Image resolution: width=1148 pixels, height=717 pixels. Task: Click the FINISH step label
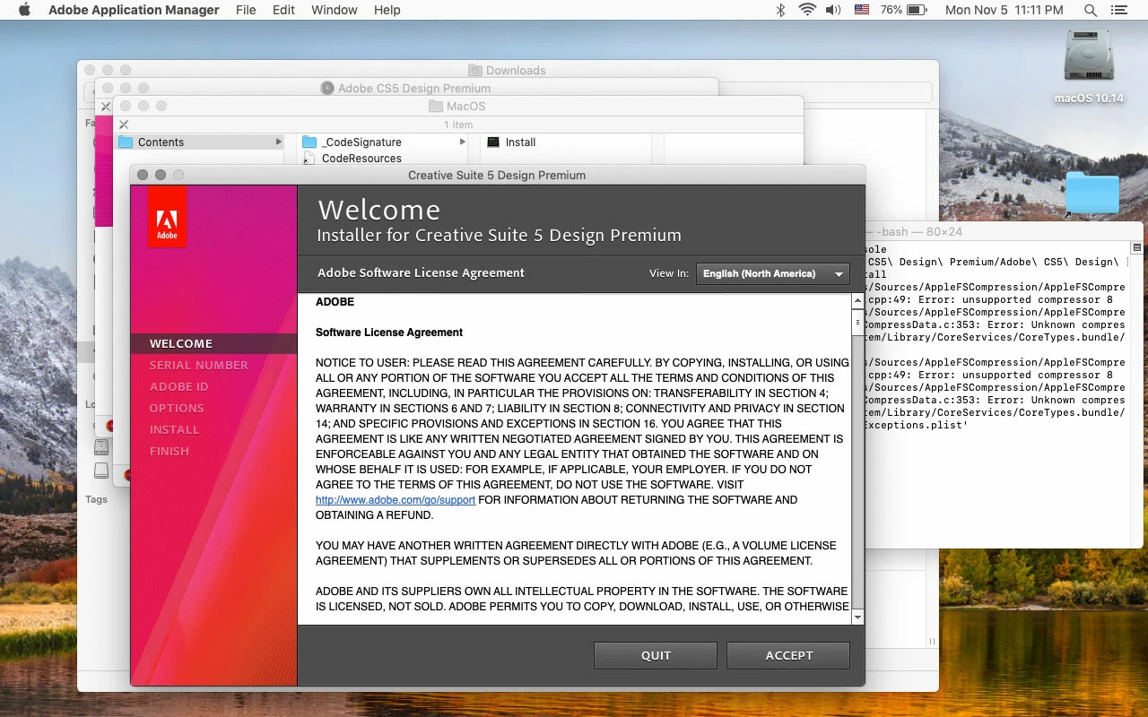[170, 451]
